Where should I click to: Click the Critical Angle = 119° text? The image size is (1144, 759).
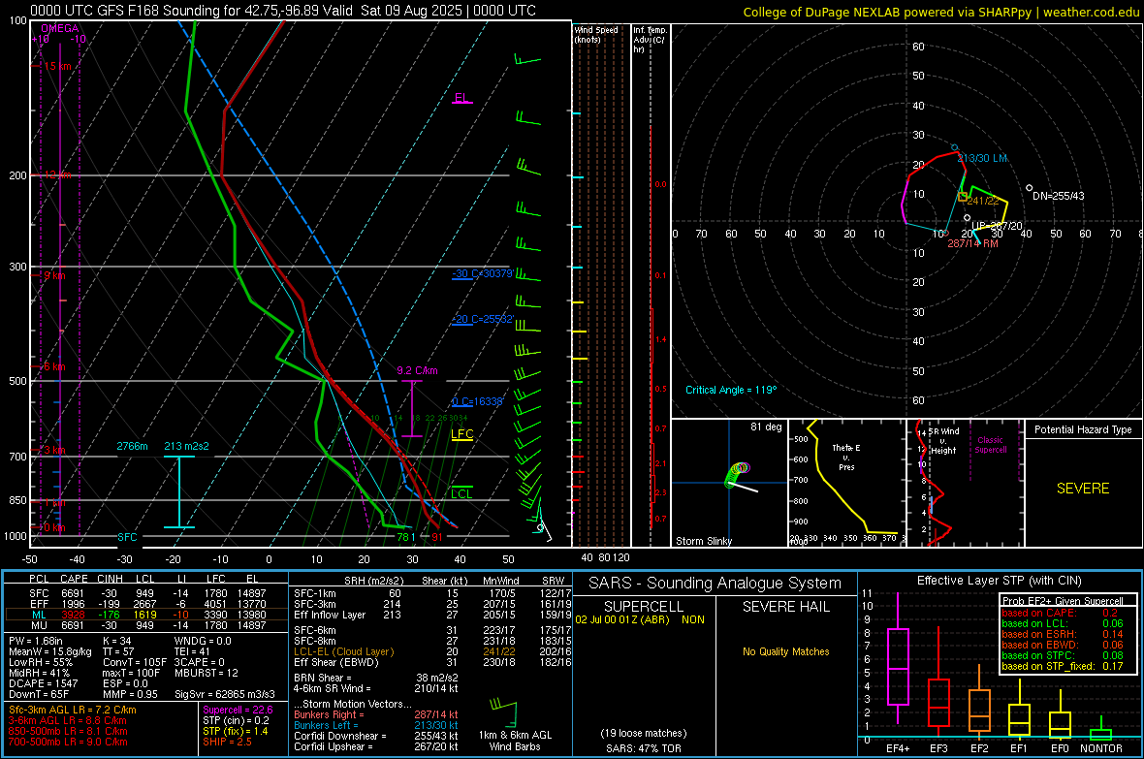(731, 390)
